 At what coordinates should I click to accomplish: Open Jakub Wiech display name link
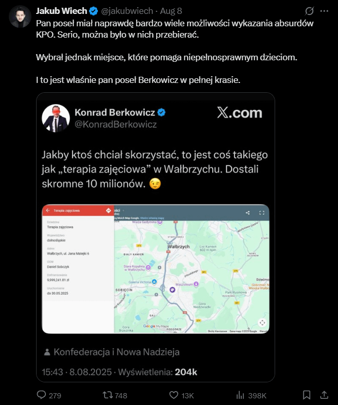tap(61, 11)
